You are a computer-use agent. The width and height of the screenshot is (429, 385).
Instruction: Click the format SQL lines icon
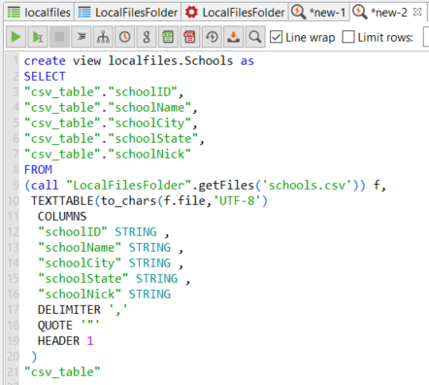(x=82, y=37)
